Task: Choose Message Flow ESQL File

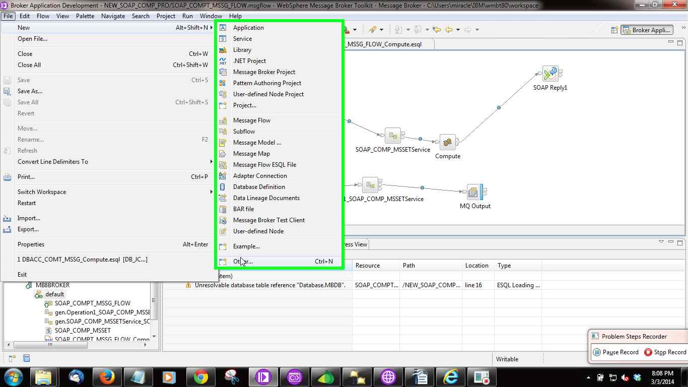Action: pyautogui.click(x=280, y=165)
